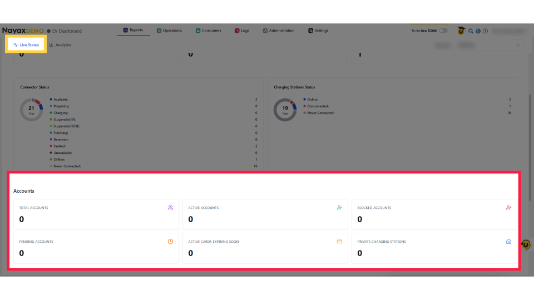Click the Connector Status donut chart
This screenshot has width=534, height=300.
pyautogui.click(x=31, y=109)
